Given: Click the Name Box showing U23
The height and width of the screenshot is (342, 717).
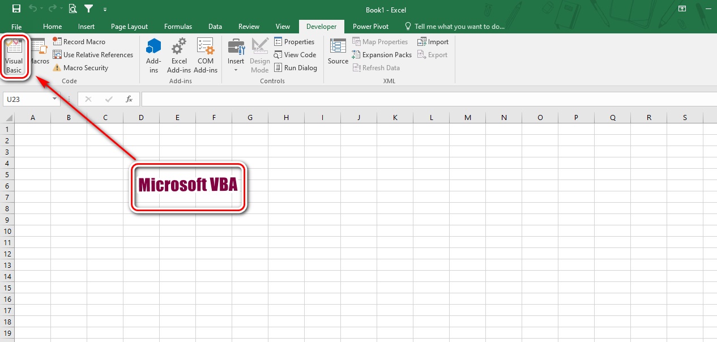Looking at the screenshot, I should (27, 99).
